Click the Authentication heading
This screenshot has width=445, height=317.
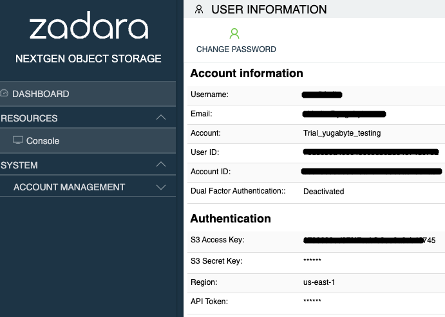(231, 219)
